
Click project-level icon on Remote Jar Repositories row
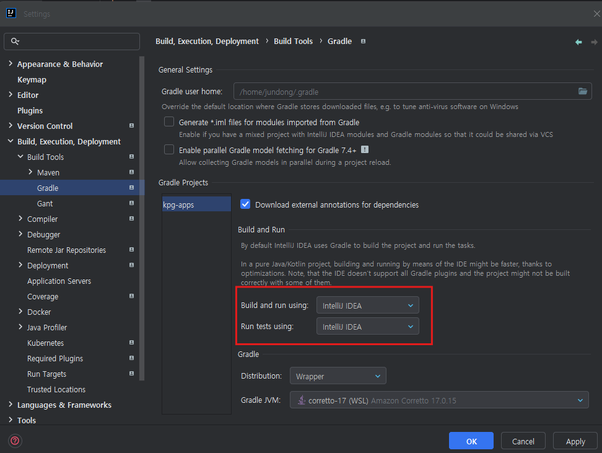click(131, 249)
